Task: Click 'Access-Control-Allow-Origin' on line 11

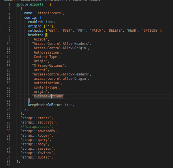Action: [60, 48]
